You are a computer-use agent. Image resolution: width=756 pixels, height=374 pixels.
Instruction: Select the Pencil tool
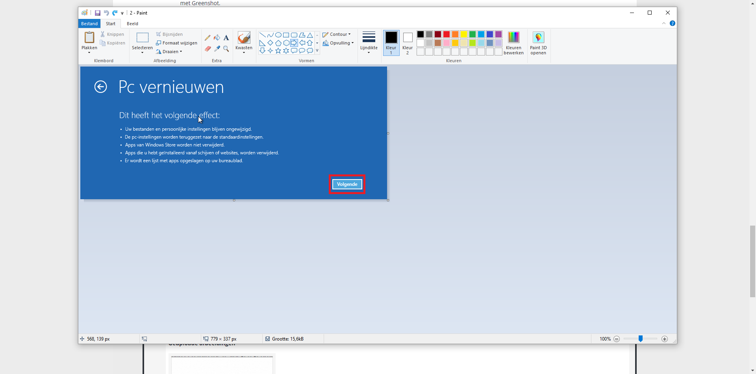pos(208,38)
